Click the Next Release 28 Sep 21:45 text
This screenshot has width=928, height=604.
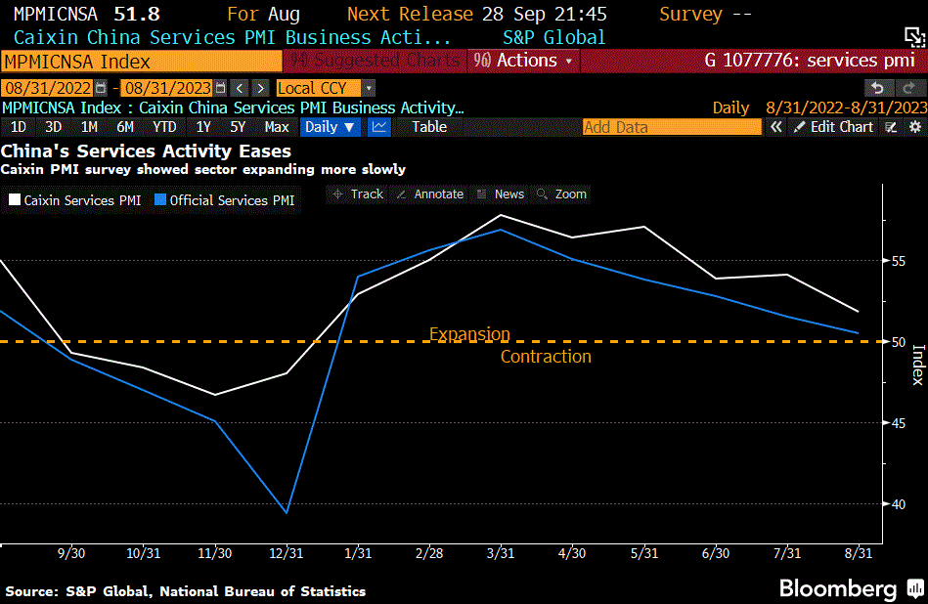(x=477, y=14)
